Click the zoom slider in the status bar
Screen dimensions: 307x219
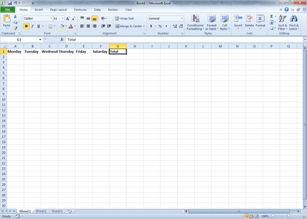(x=289, y=216)
